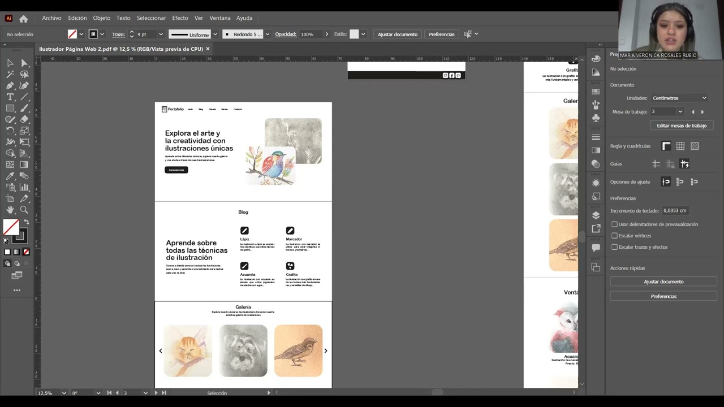Enable Escalar trazos y efectos checkbox
The height and width of the screenshot is (407, 724).
click(x=614, y=247)
